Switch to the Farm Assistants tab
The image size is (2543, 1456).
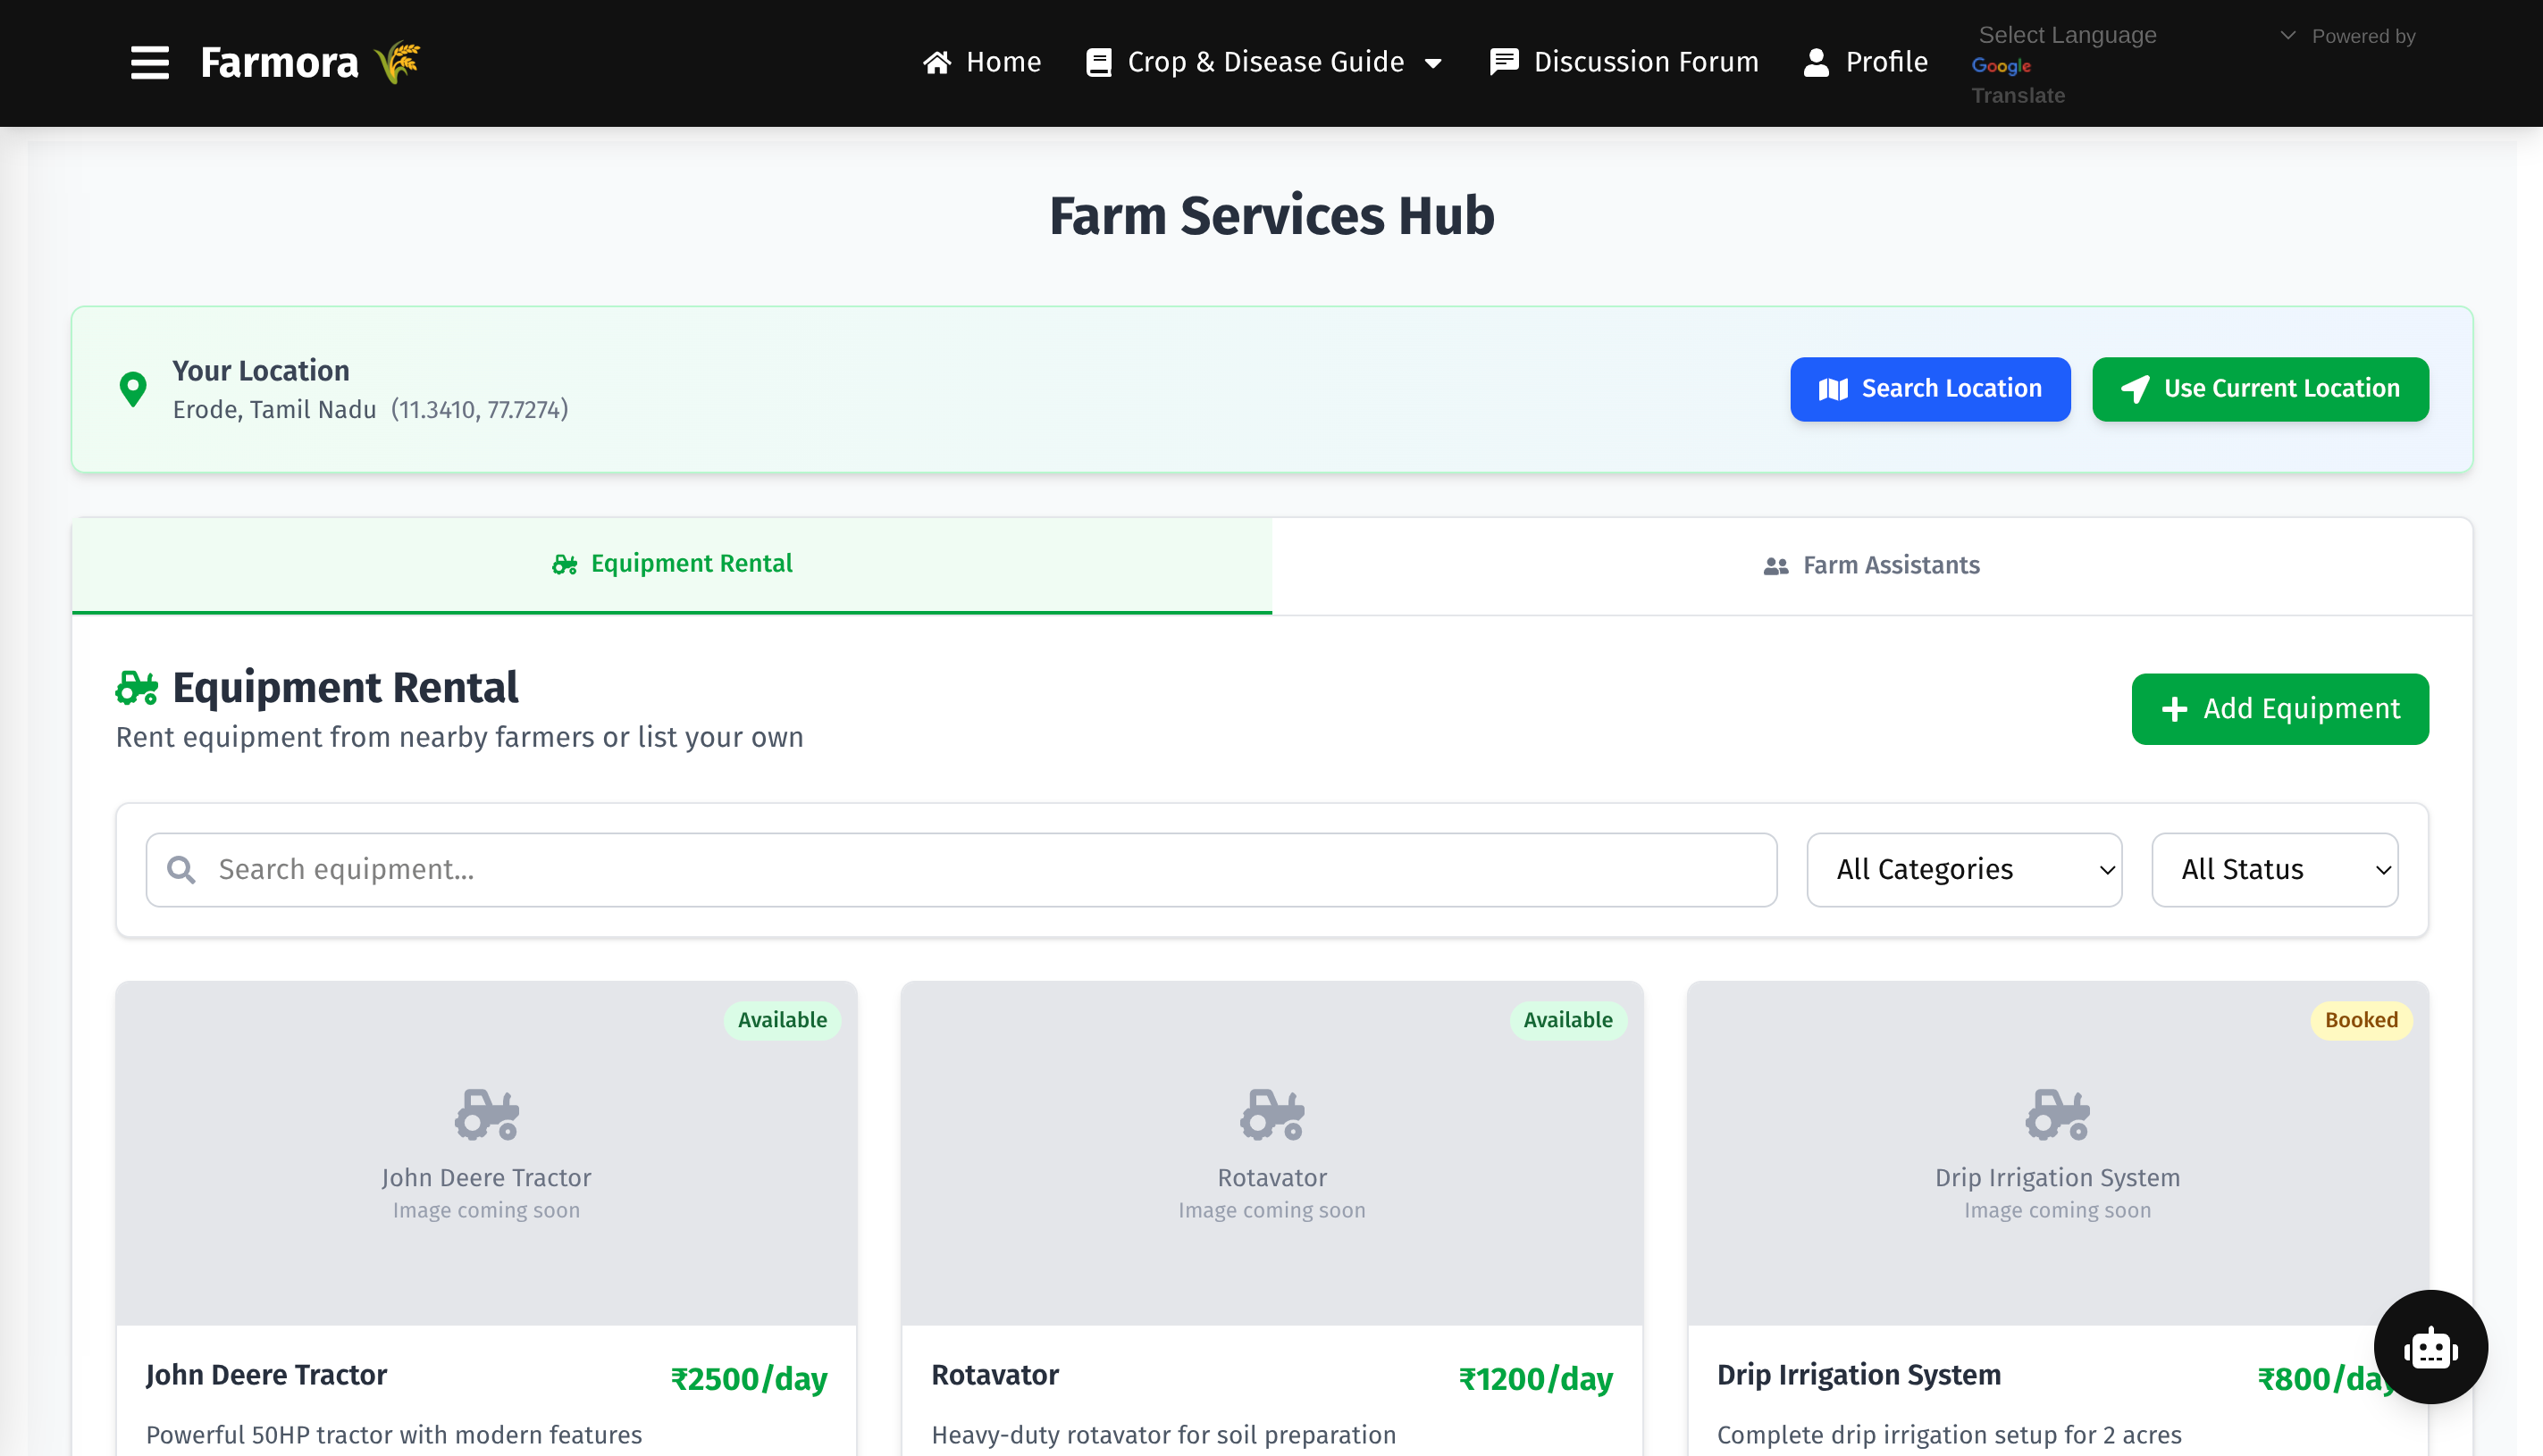[1871, 565]
